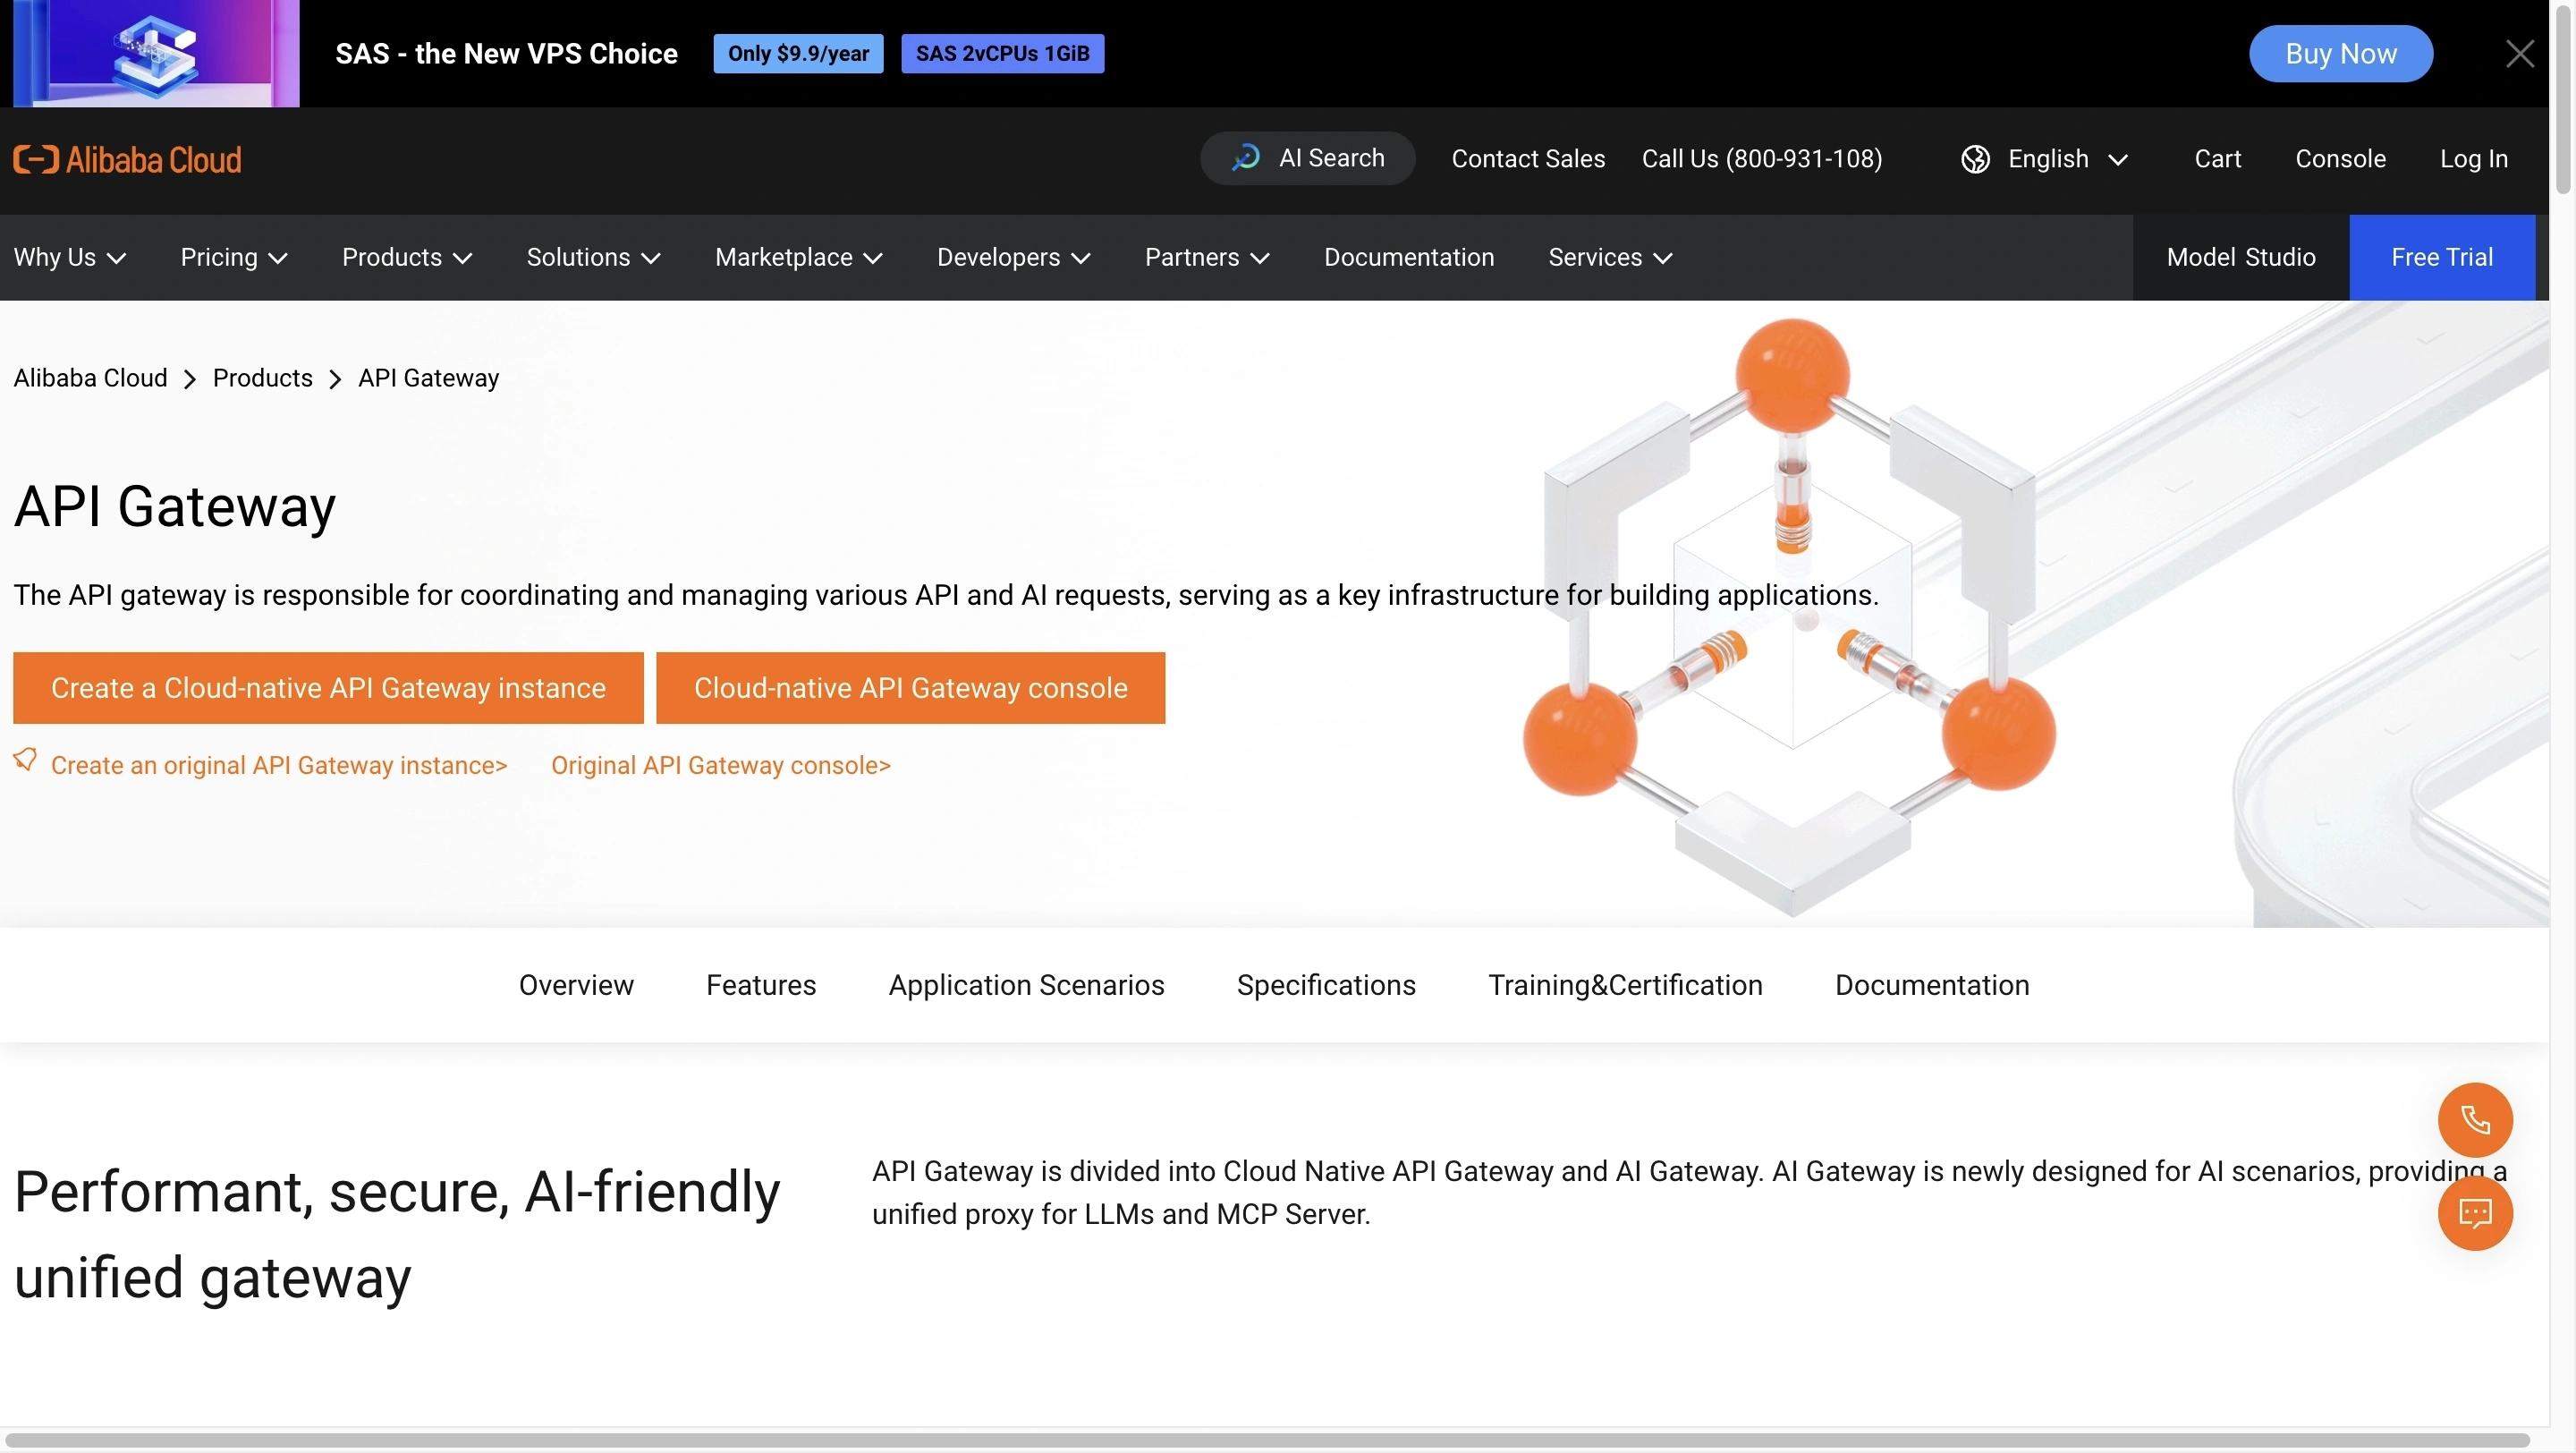This screenshot has height=1453, width=2576.
Task: Expand the Why Us menu
Action: tap(70, 257)
